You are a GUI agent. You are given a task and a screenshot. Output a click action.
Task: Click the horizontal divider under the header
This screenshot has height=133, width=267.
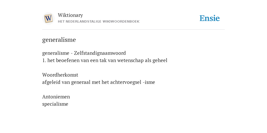133,30
